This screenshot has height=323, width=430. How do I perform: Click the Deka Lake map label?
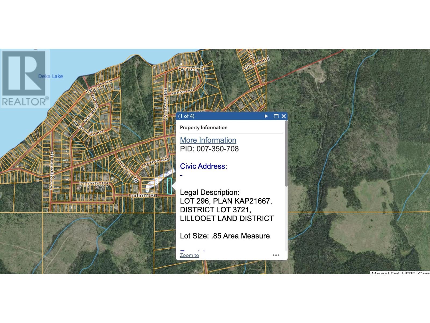[51, 76]
